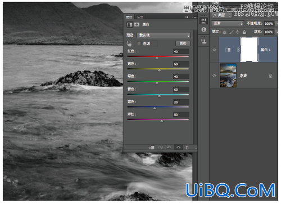The height and width of the screenshot is (204, 281).
Task: Clip adjustment to layer below icon
Action: pos(152,148)
